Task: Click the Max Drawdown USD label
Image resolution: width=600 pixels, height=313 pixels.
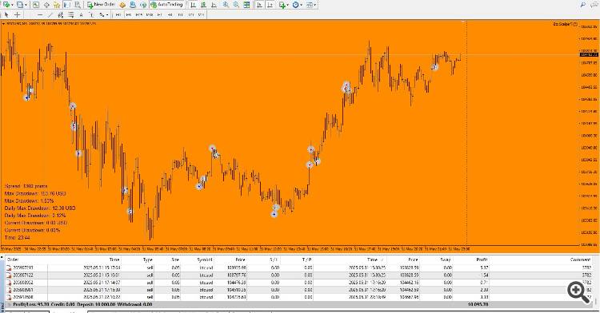Action: (x=35, y=193)
